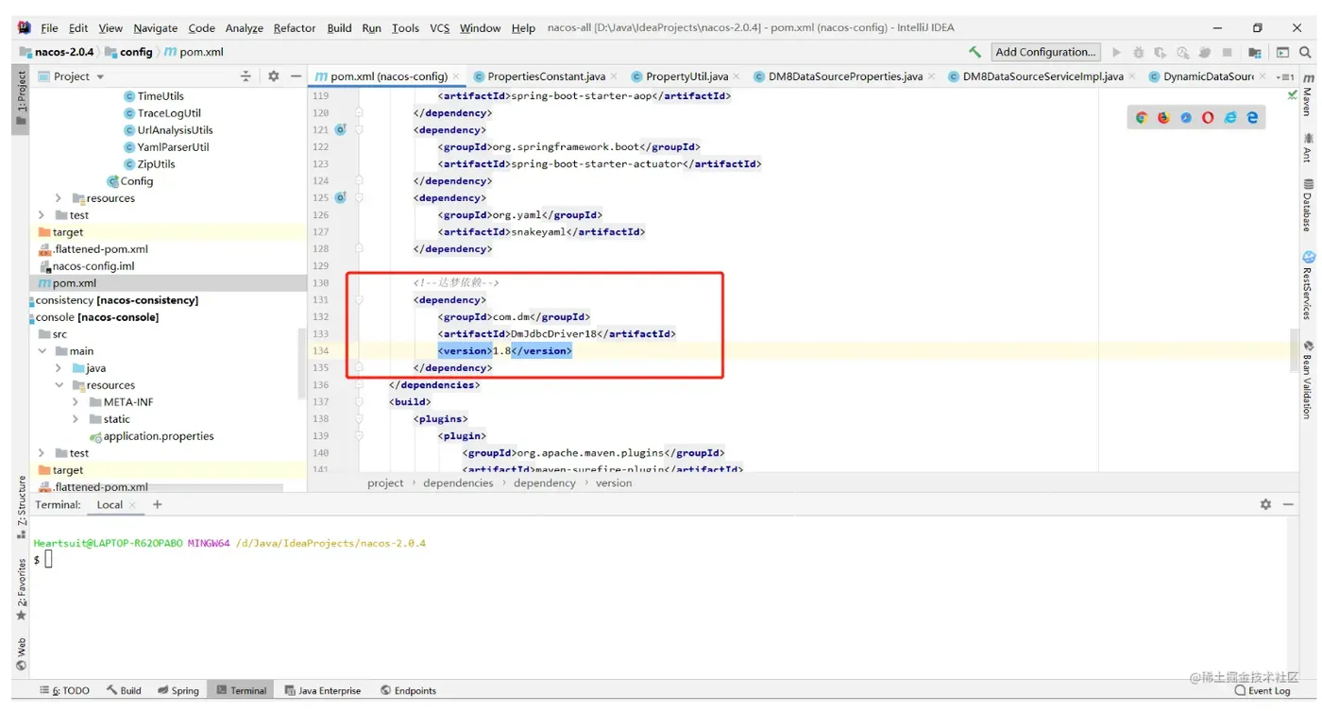Open Project panel settings gear

[x=274, y=76]
